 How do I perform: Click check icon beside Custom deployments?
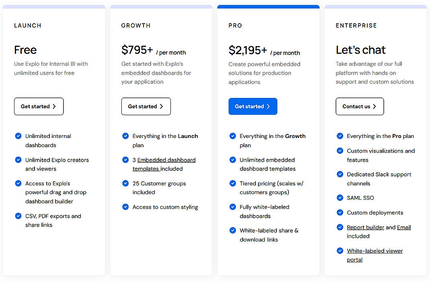coord(340,213)
